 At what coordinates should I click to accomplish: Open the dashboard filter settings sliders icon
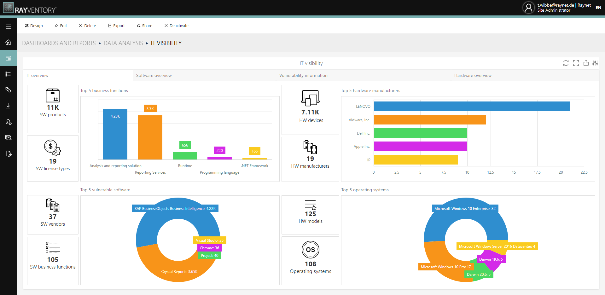click(596, 63)
